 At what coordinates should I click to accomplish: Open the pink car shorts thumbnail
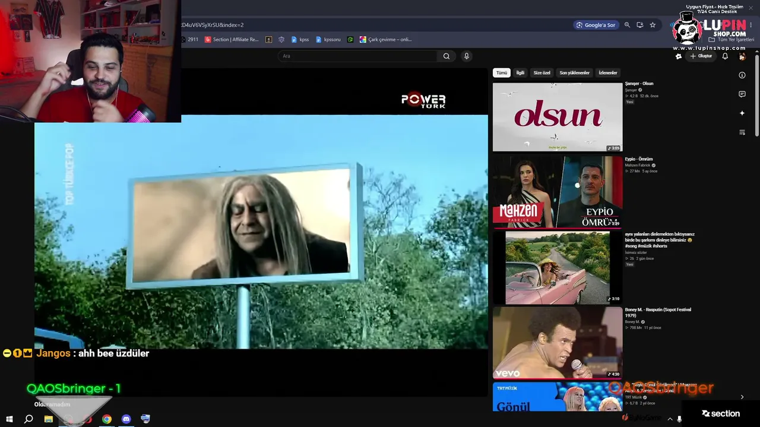point(558,267)
